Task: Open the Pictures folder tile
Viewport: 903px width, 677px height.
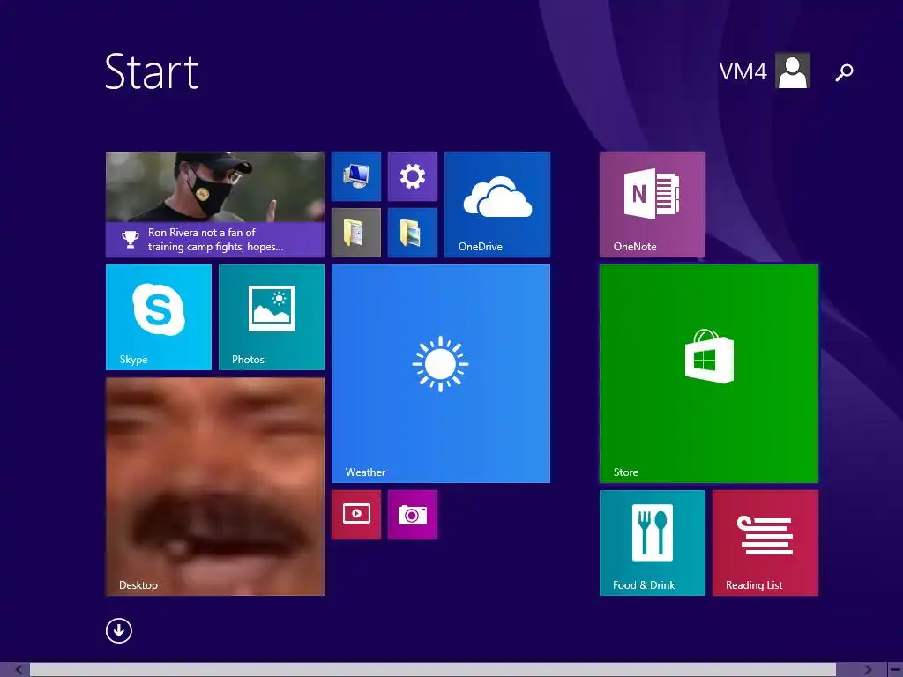Action: click(x=413, y=233)
